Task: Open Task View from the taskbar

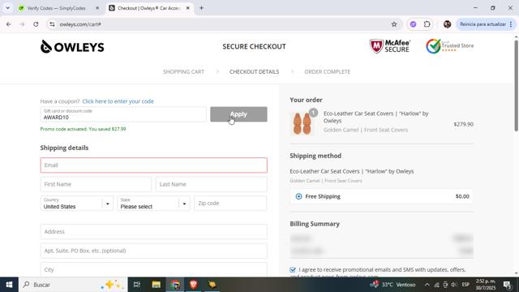Action: (x=137, y=285)
